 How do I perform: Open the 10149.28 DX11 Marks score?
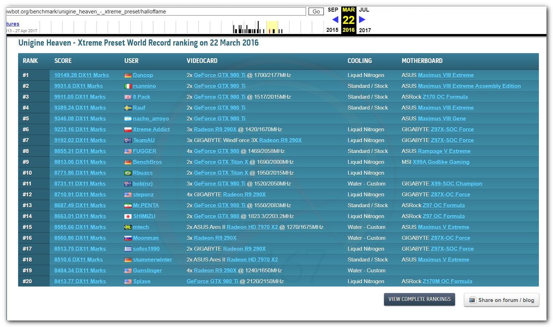(82, 75)
